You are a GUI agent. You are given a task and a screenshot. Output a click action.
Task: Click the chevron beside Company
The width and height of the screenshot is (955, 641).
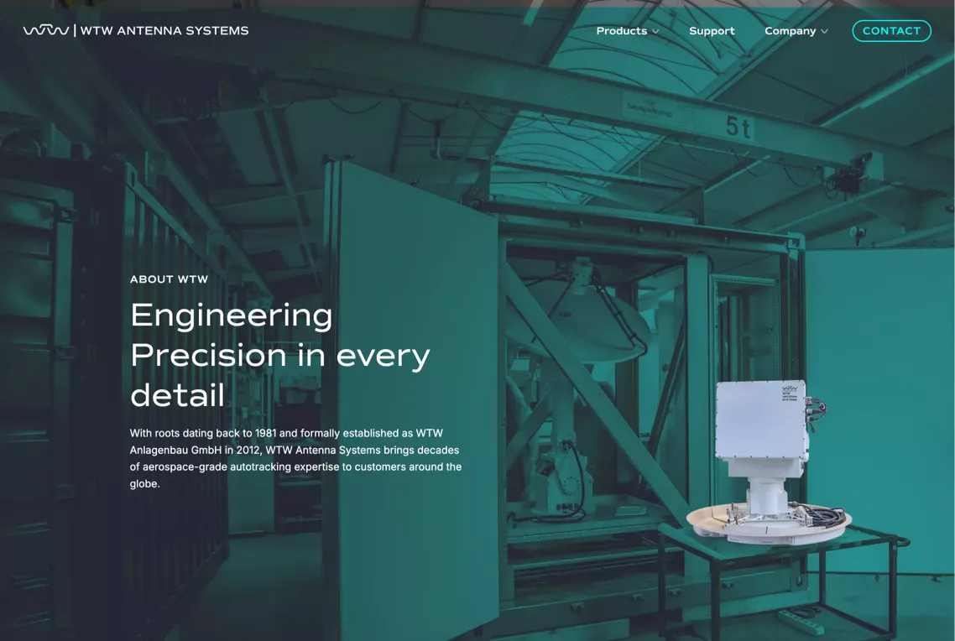pos(826,31)
